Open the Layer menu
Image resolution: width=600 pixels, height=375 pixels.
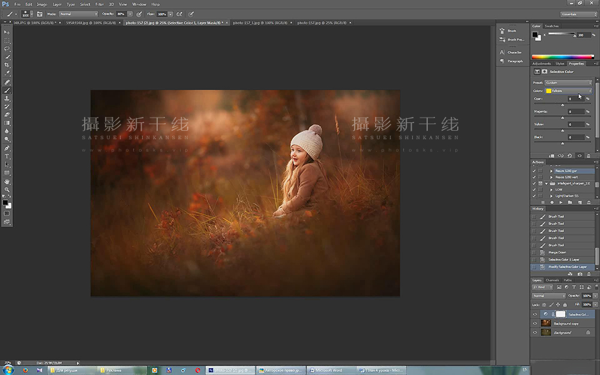(56, 4)
